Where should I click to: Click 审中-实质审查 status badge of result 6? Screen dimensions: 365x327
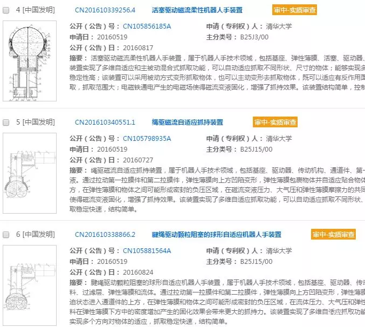(333, 235)
